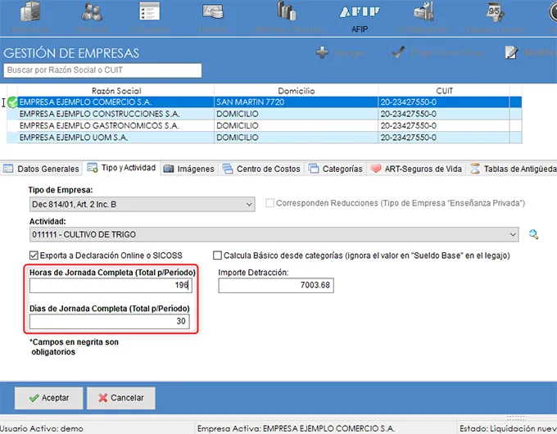Click the Agregar plus icon
Image resolution: width=557 pixels, height=434 pixels.
(322, 52)
